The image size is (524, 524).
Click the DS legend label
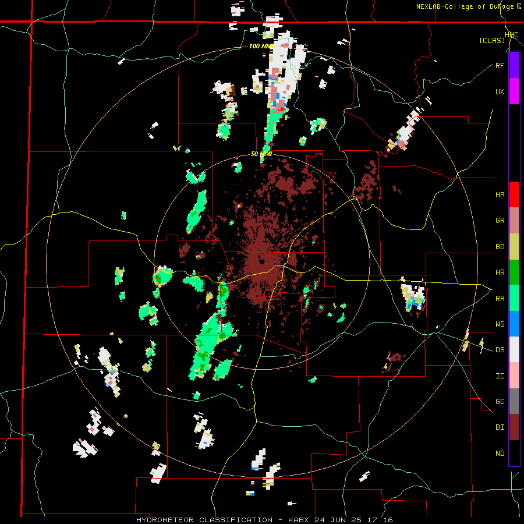(x=500, y=349)
